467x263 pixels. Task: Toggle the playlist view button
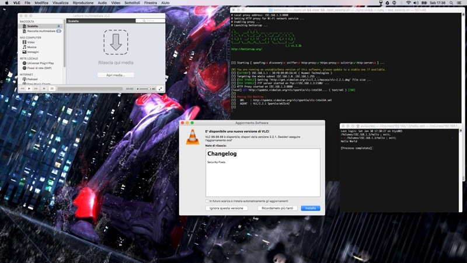(x=52, y=89)
